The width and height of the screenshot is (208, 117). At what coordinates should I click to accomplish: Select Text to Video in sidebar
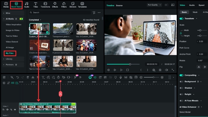(x=12, y=36)
